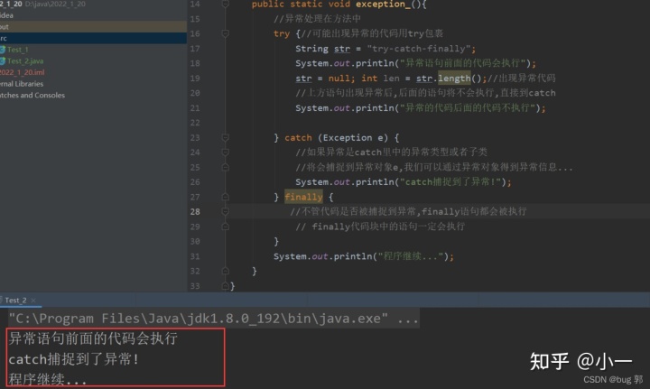This screenshot has height=389, width=650.
Task: Toggle comment fold marker at line 24
Action: 225,153
